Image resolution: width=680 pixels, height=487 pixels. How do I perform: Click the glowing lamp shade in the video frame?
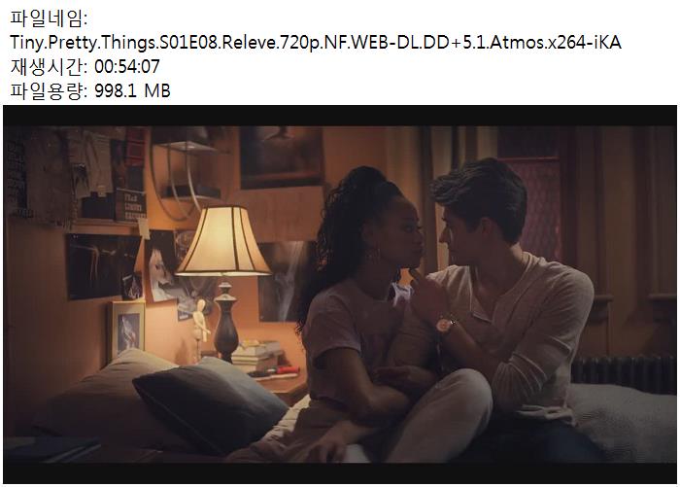(x=222, y=241)
